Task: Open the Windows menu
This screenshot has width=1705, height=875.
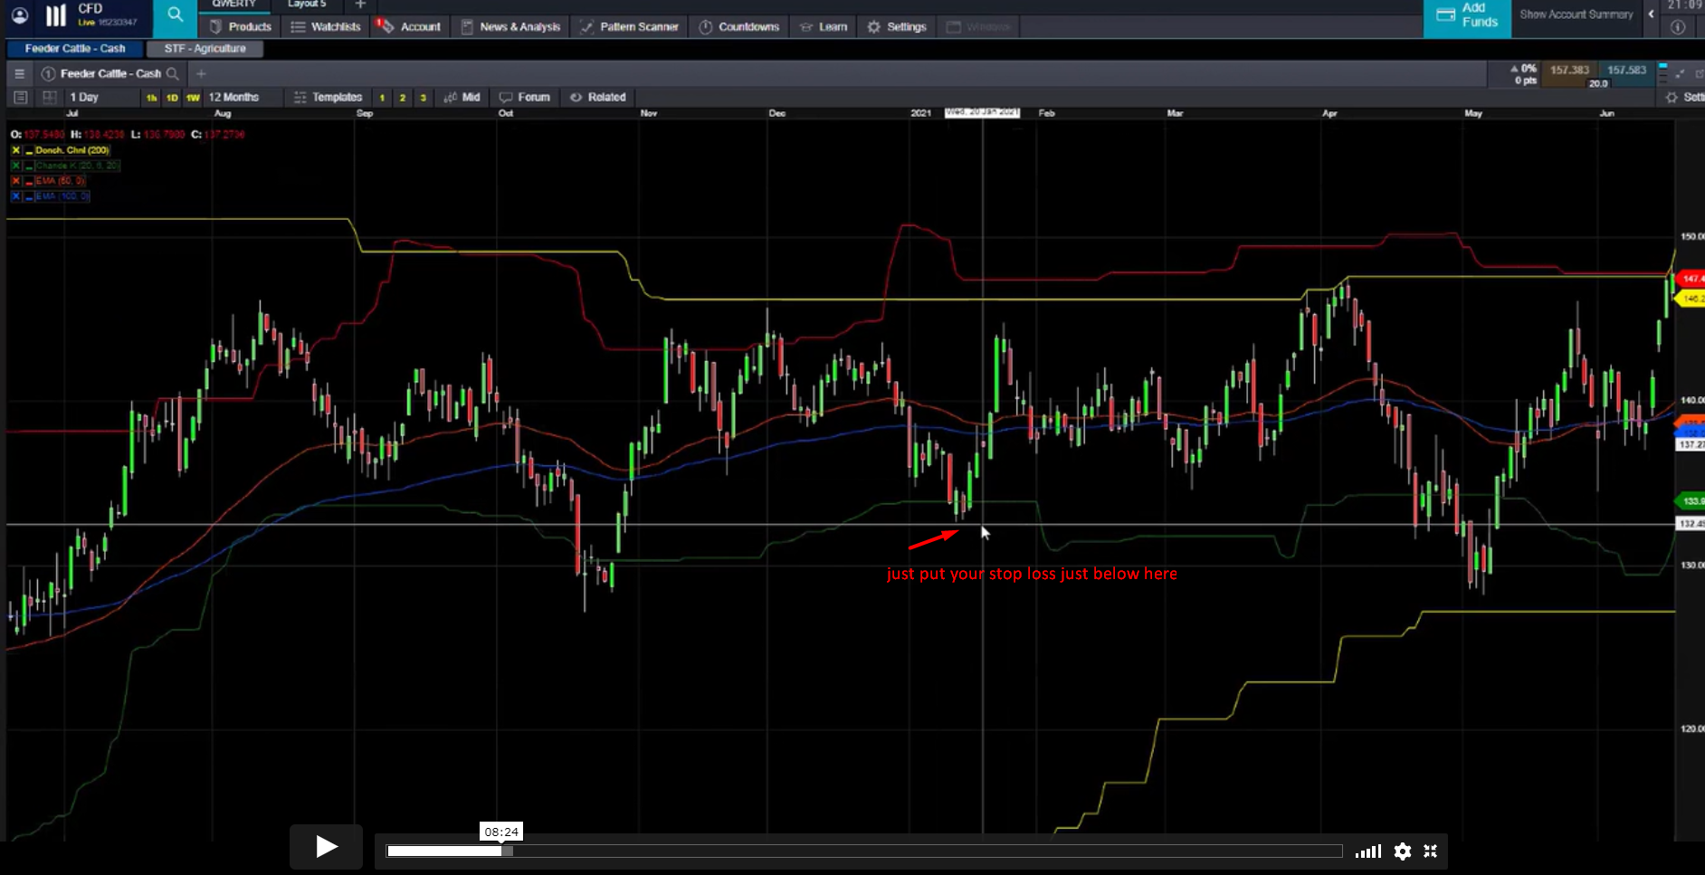Action: (x=978, y=27)
